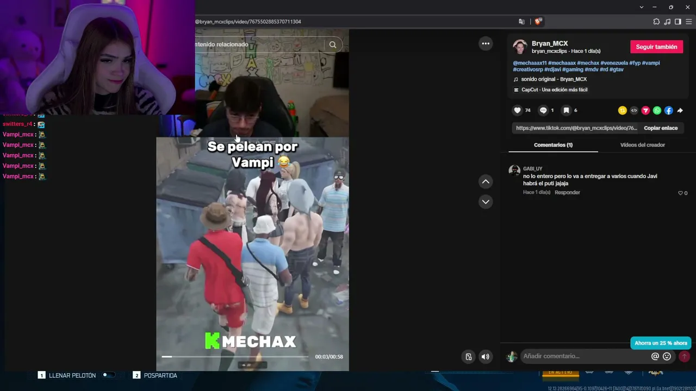Open Bryan_MCX profile picture
This screenshot has height=391, width=696.
[x=520, y=47]
